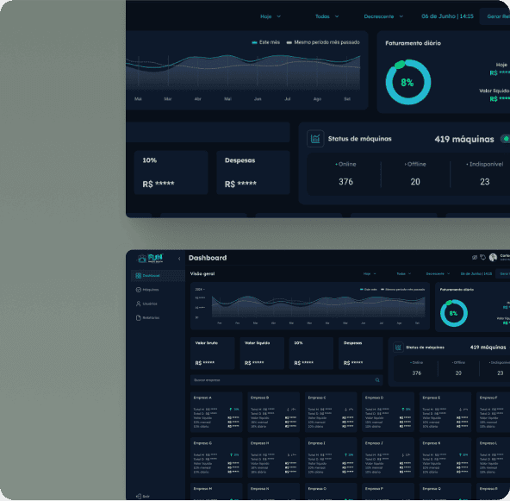This screenshot has height=501, width=510.
Task: Click the Máquinas check-circle icon in the sidebar
Action: tap(138, 290)
